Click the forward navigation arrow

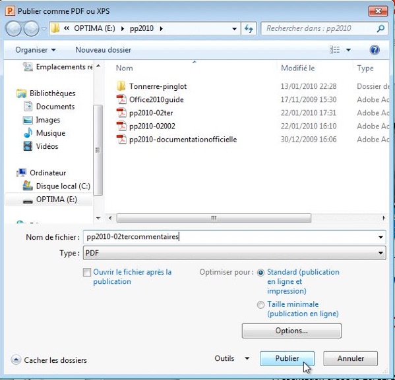(x=31, y=29)
